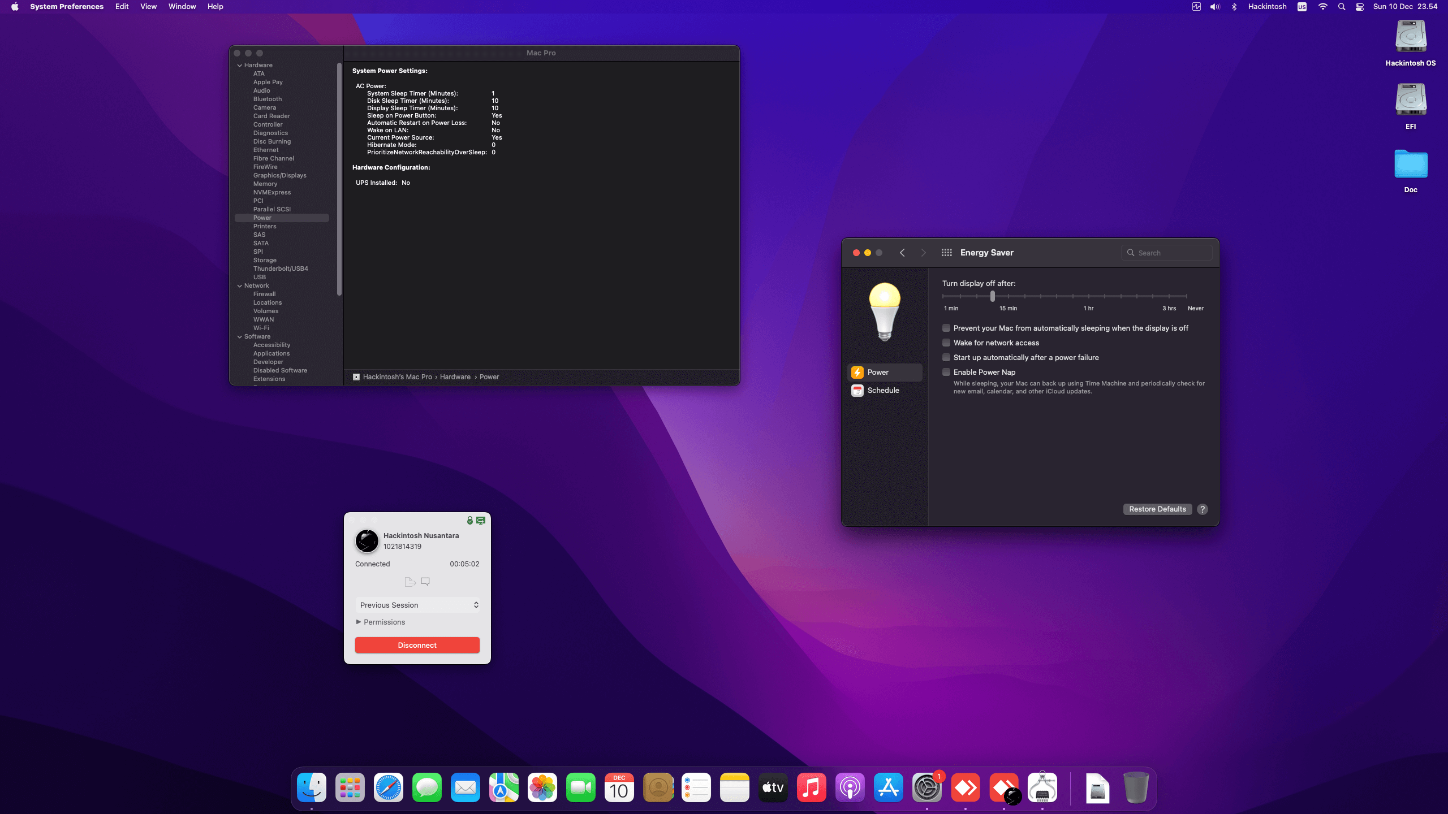The height and width of the screenshot is (814, 1448).
Task: Tick the Enable Power Nap checkbox
Action: tap(946, 372)
